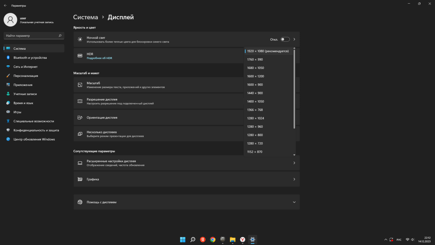Pick 1280 × 720 from the resolution list

255,143
